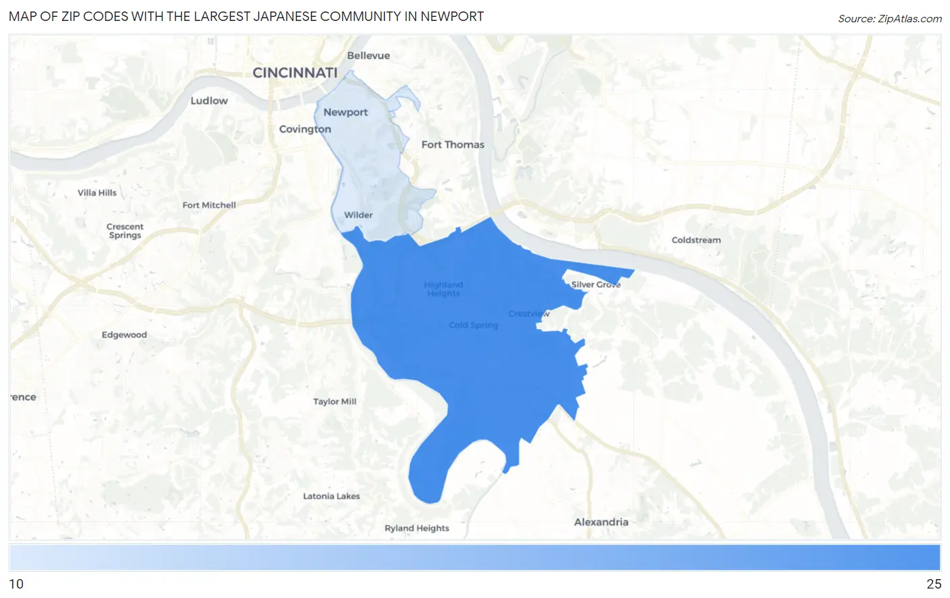Click the Taylor Mill map label
The height and width of the screenshot is (598, 950).
tap(334, 401)
